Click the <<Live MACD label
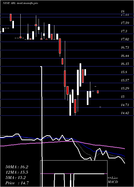This screenshot has width=134, height=187. (113, 180)
